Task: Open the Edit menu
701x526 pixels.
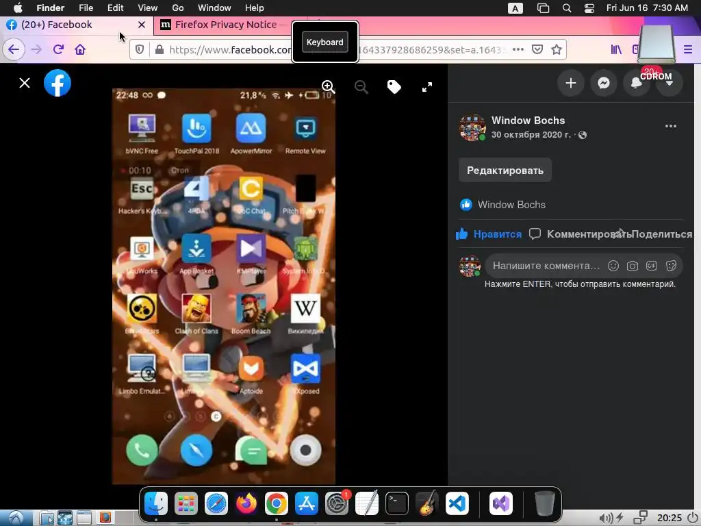Action: coord(115,8)
